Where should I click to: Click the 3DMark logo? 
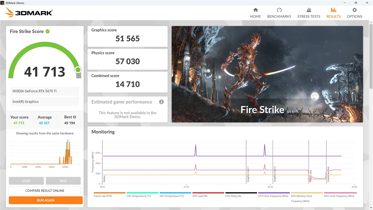pyautogui.click(x=29, y=12)
